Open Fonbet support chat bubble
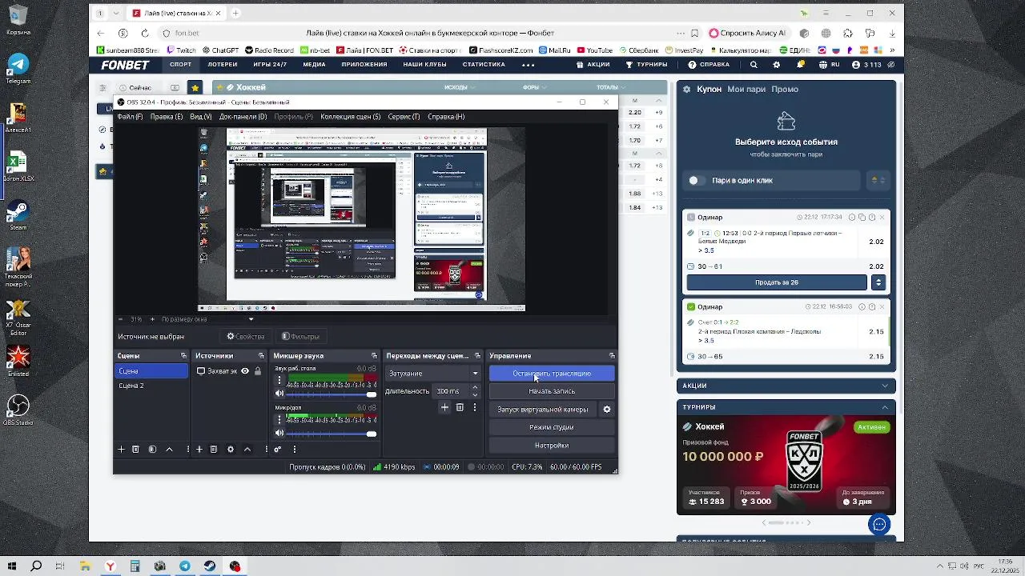Screen dimensions: 1025x576 coord(879,524)
